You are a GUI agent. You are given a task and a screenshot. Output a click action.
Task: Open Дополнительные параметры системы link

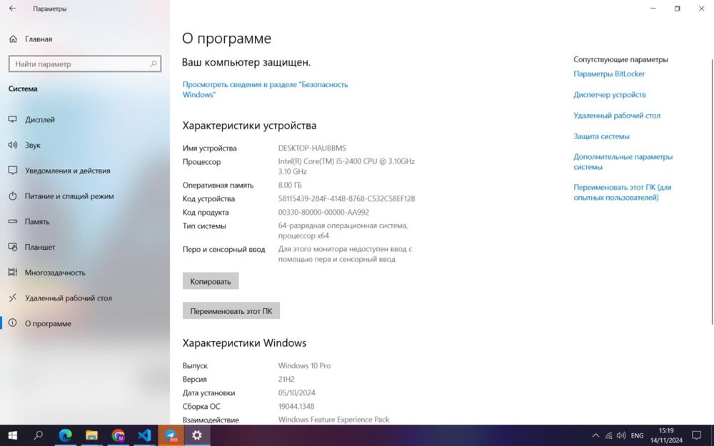[623, 161]
